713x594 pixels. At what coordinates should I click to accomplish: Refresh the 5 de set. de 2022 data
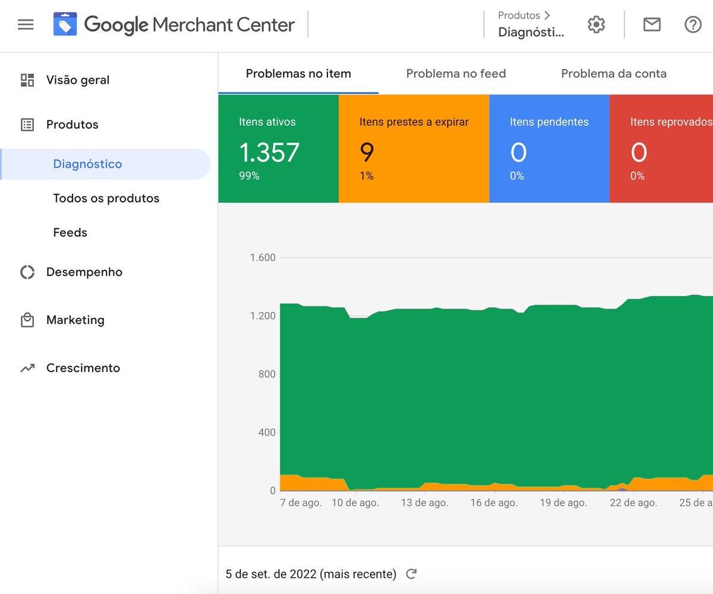click(411, 574)
